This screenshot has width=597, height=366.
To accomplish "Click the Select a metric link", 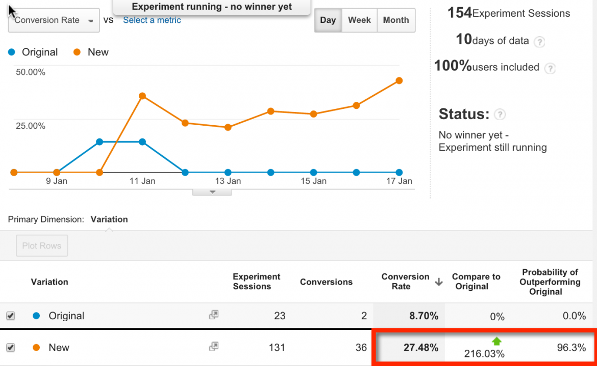I will click(152, 20).
